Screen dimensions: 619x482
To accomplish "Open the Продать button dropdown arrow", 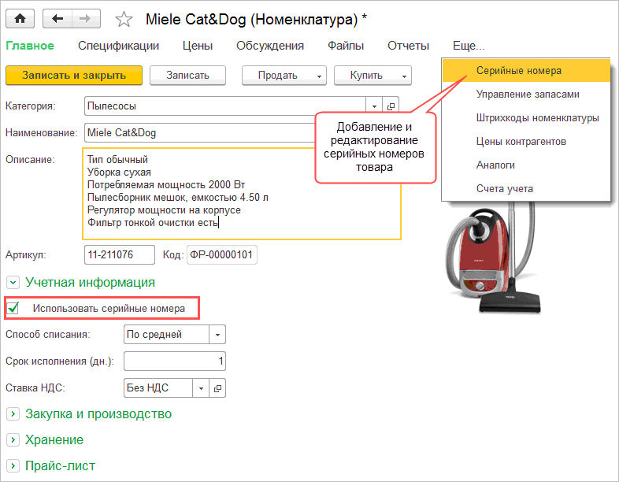I will 319,76.
